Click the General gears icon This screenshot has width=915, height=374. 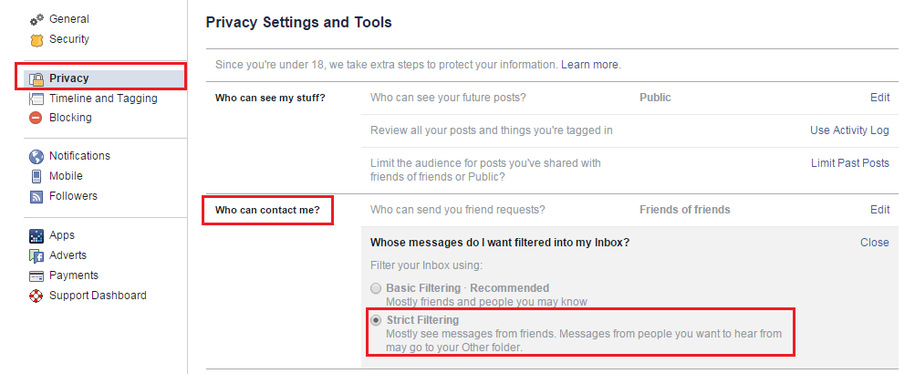coord(36,19)
